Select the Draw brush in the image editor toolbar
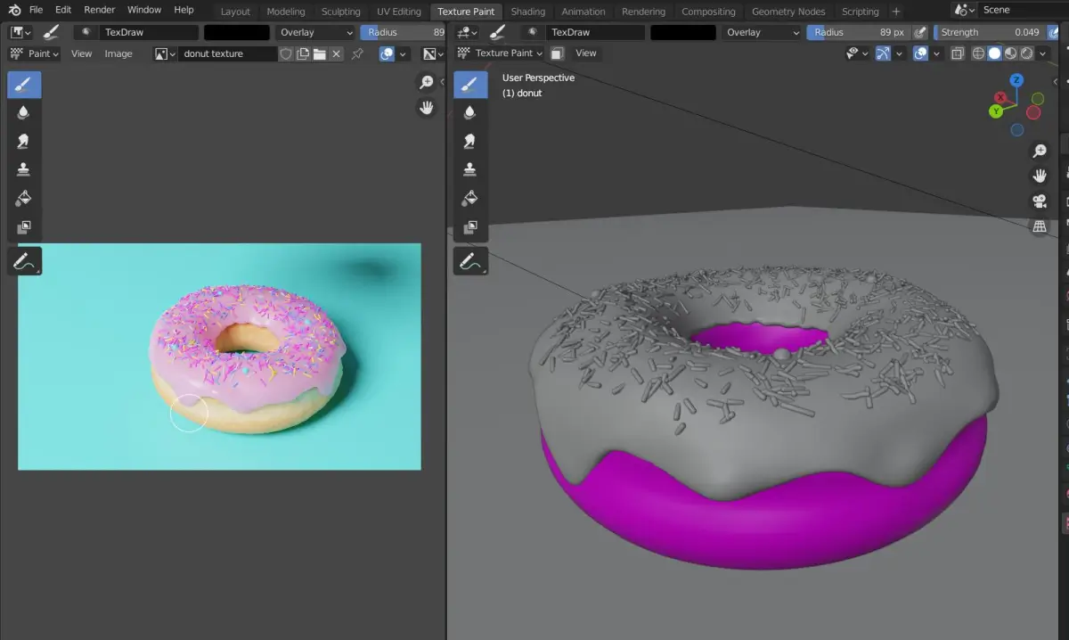1069x640 pixels. pos(24,85)
